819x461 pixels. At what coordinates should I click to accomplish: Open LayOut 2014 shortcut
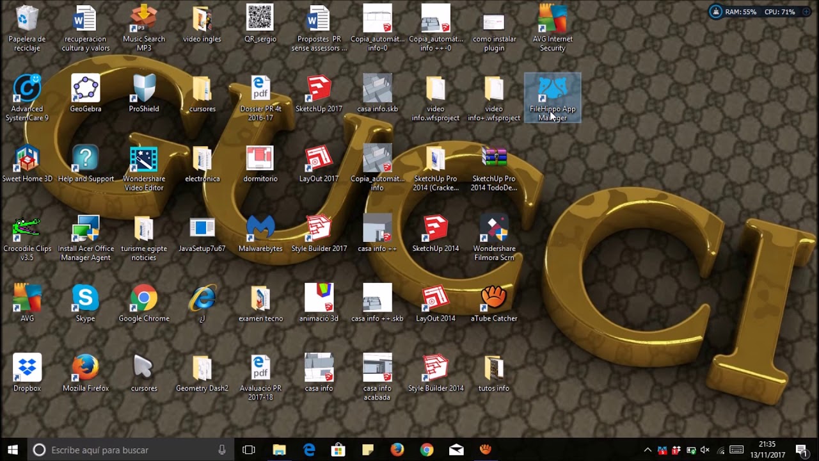pyautogui.click(x=436, y=303)
